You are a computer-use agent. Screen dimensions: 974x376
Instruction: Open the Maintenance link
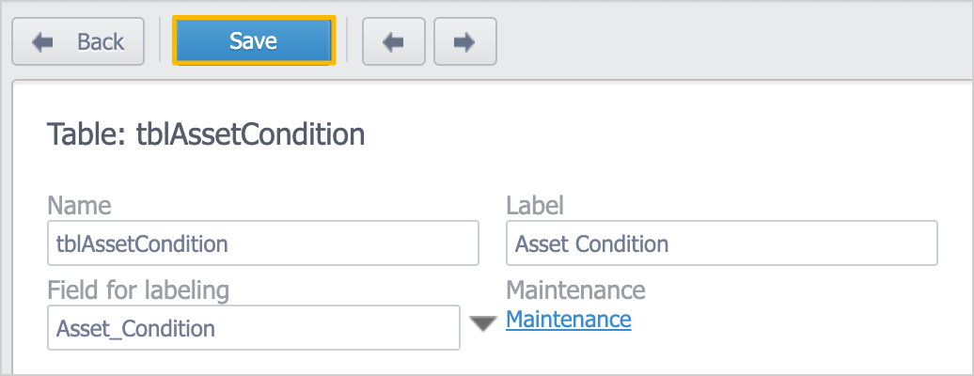[x=569, y=319]
